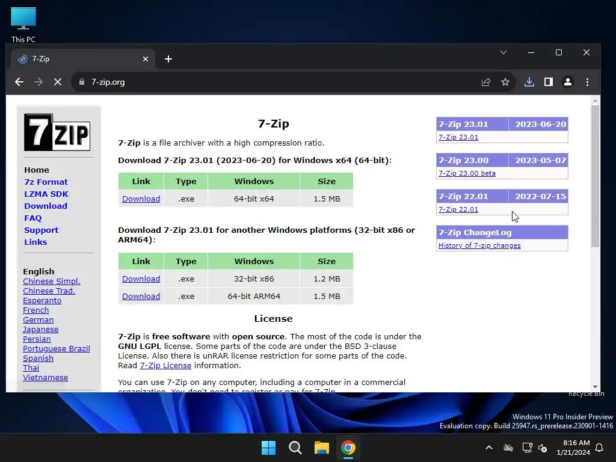Go to the Download sidebar page
The width and height of the screenshot is (616, 462).
coord(46,206)
